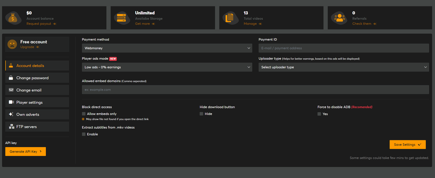Click the arrow icon next to Get more
Screen dimensions: 435x178
[153, 24]
